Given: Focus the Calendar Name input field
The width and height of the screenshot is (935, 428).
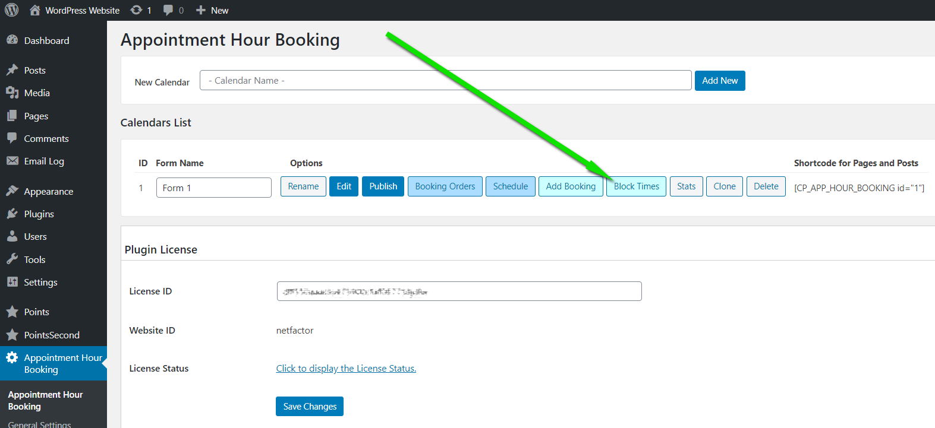Looking at the screenshot, I should tap(445, 81).
